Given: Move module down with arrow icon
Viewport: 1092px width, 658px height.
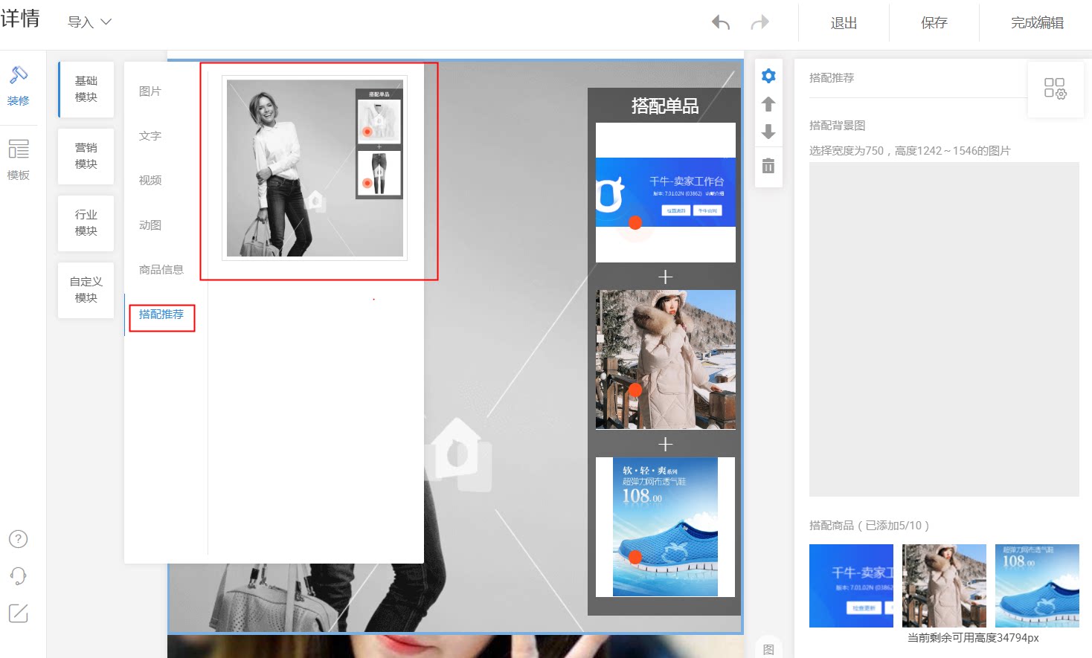Looking at the screenshot, I should click(768, 132).
